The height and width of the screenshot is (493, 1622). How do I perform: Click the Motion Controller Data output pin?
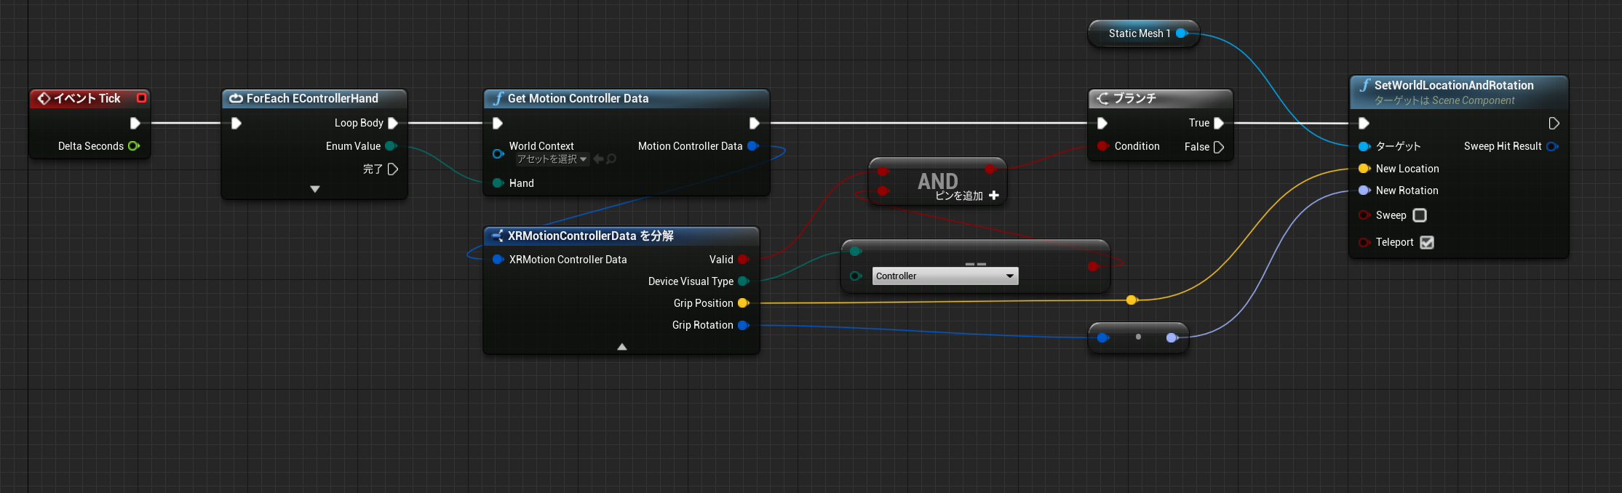753,146
